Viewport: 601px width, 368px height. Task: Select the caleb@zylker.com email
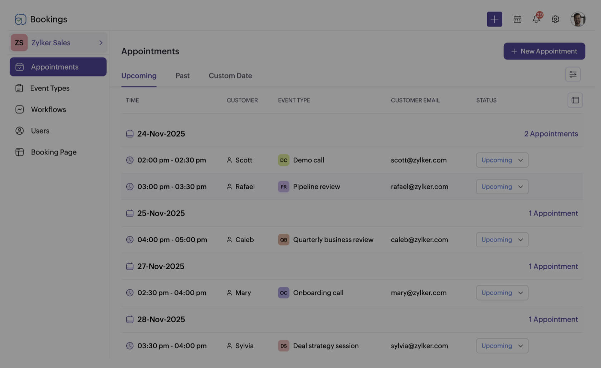click(x=419, y=240)
